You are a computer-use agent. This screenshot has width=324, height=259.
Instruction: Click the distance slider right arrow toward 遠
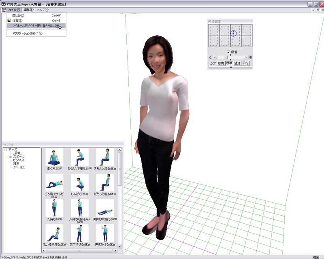click(x=246, y=57)
